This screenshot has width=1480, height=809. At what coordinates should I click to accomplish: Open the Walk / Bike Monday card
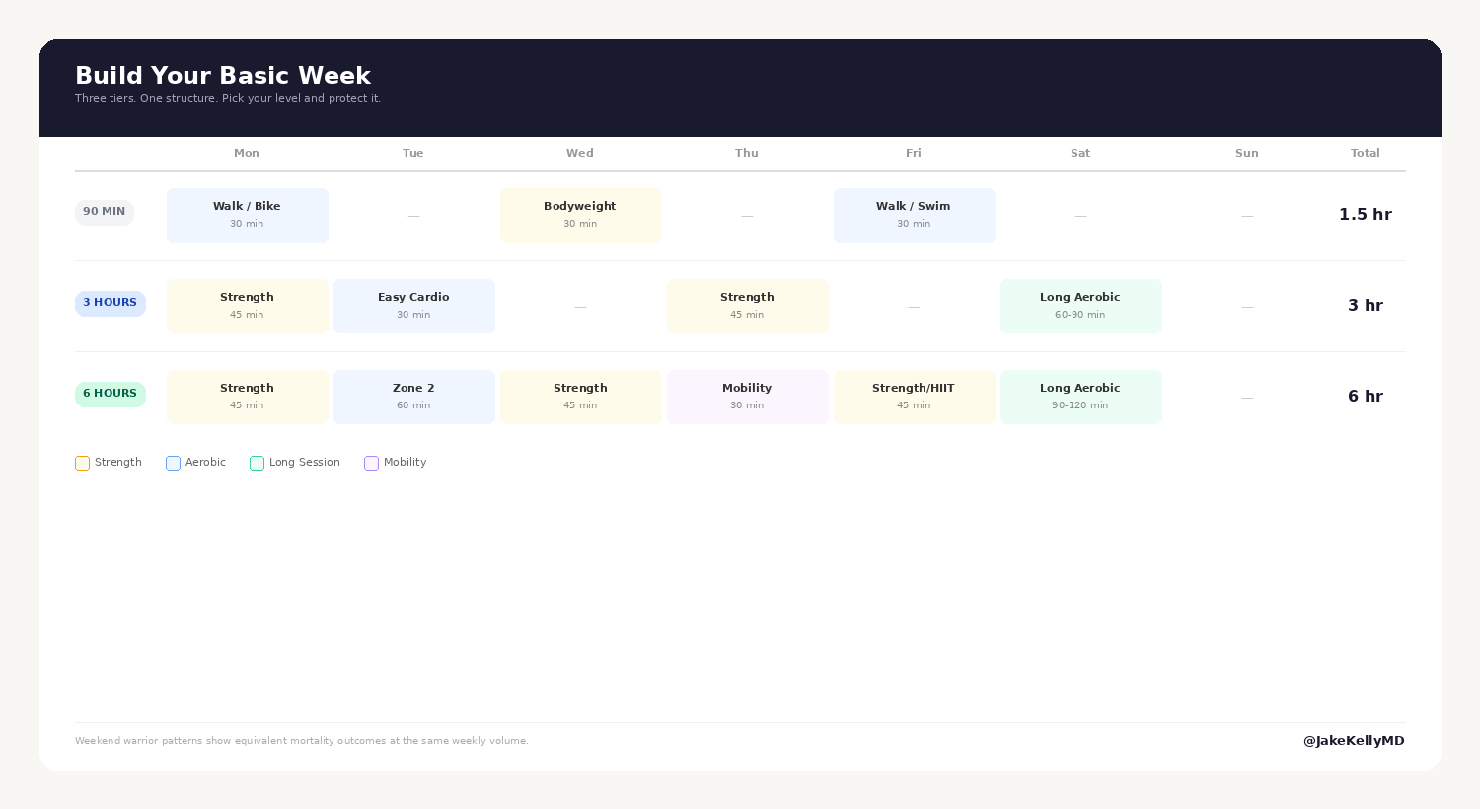pyautogui.click(x=248, y=215)
